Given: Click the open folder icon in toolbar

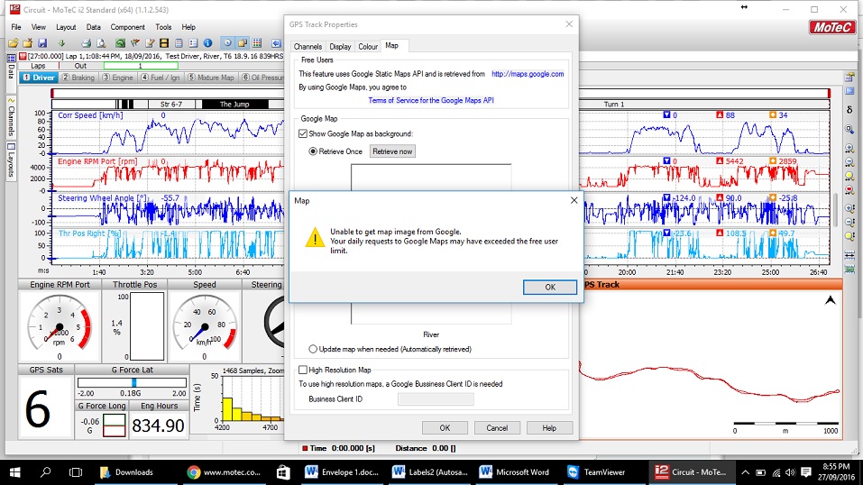Looking at the screenshot, I should (13, 43).
